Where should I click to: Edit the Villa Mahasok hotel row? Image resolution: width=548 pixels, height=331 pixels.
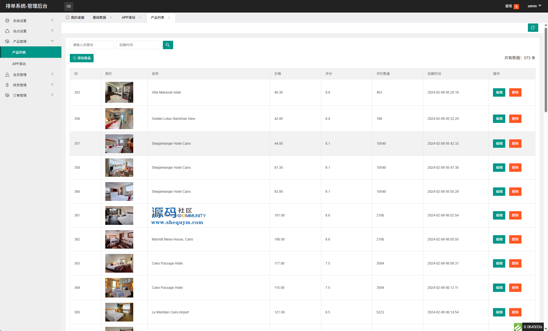click(499, 92)
